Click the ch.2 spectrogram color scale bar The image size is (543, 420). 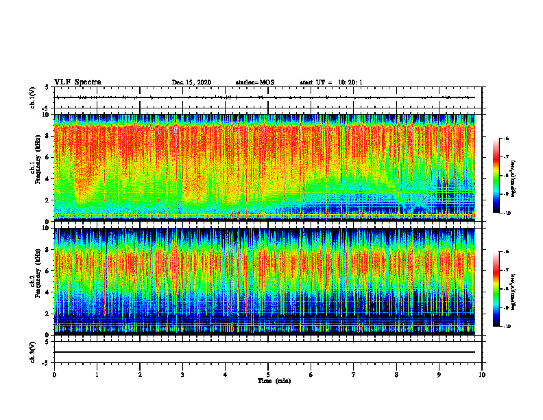click(x=496, y=289)
